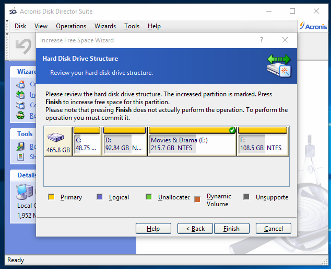Image resolution: width=331 pixels, height=269 pixels.
Task: Click the Ready status bar text
Action: coord(16,260)
